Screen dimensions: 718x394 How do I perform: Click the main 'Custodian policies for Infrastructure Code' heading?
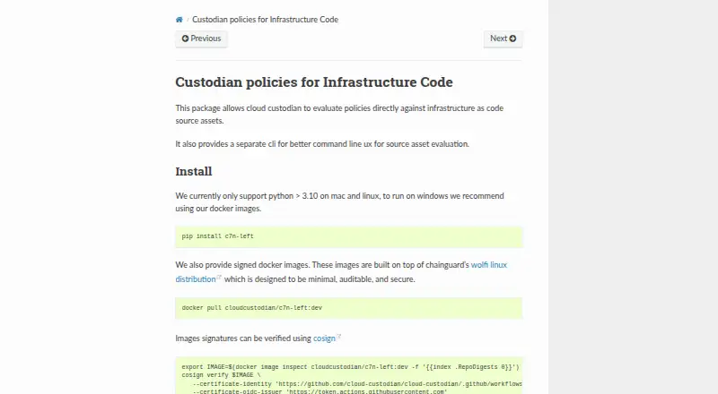pyautogui.click(x=314, y=82)
